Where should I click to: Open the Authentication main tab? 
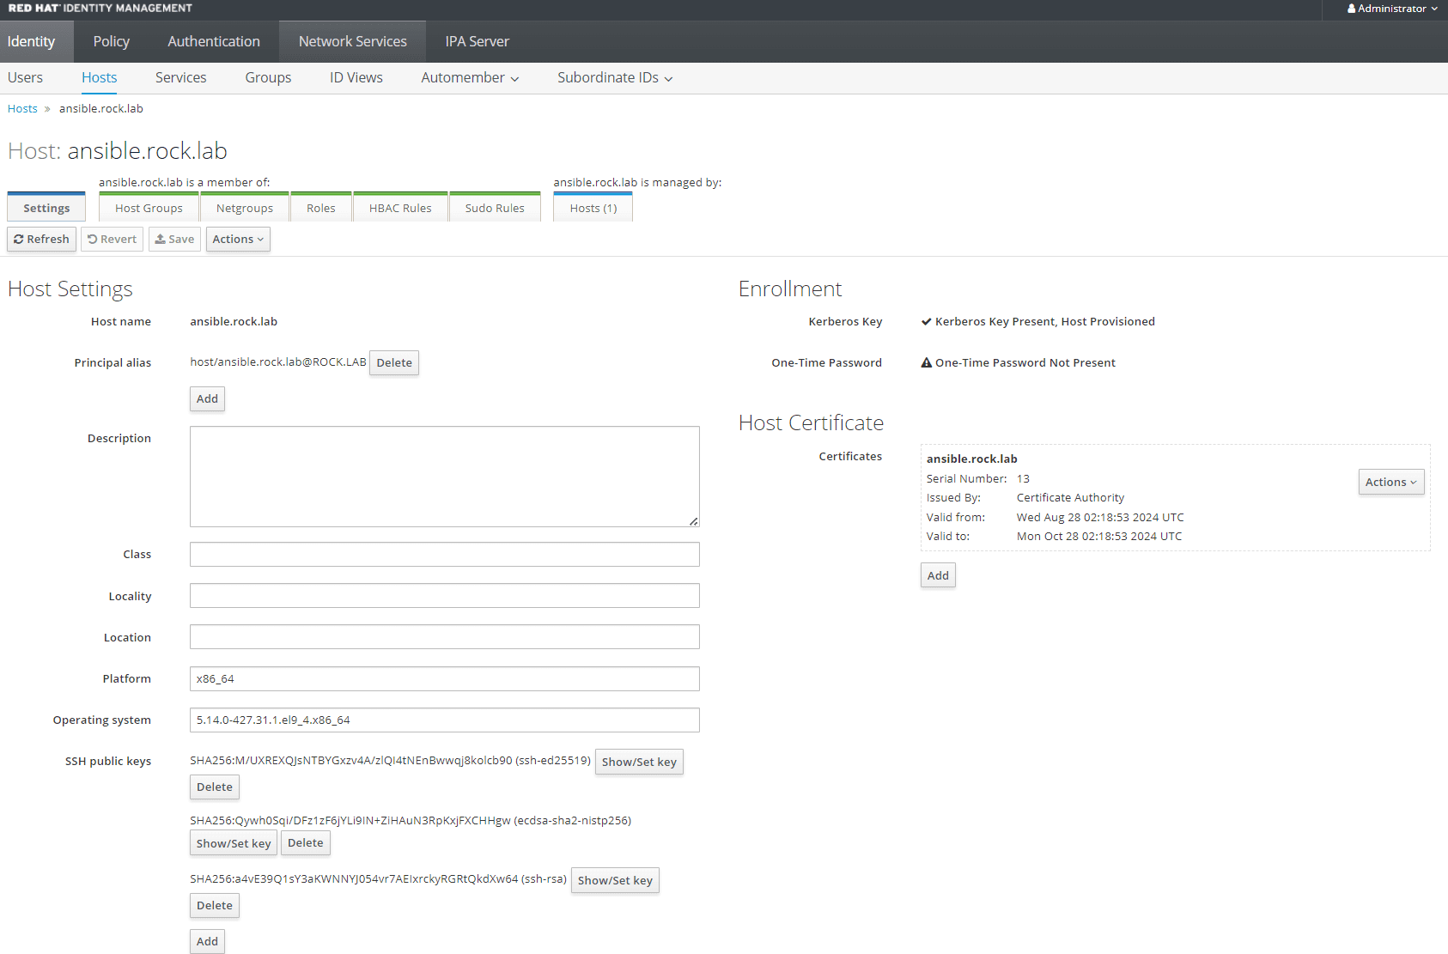214,41
